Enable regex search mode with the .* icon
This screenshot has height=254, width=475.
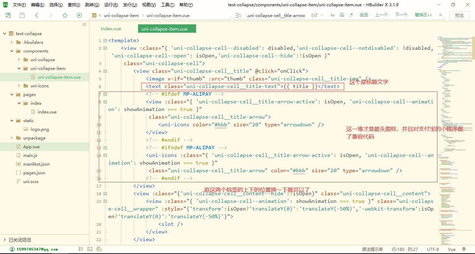point(351,15)
